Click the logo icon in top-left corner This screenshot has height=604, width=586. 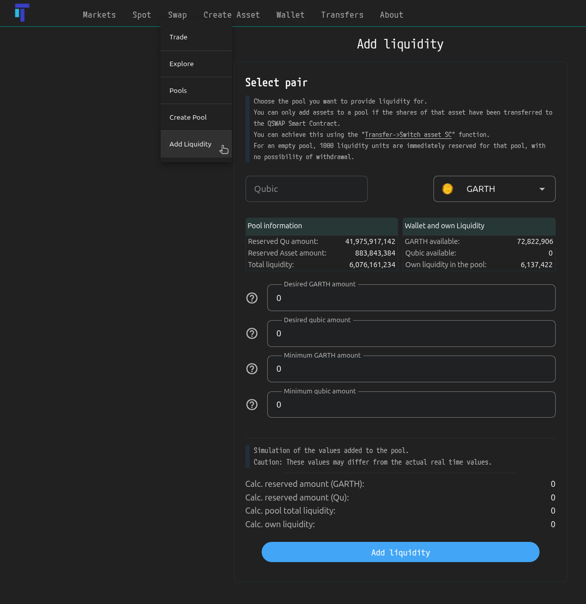[22, 13]
